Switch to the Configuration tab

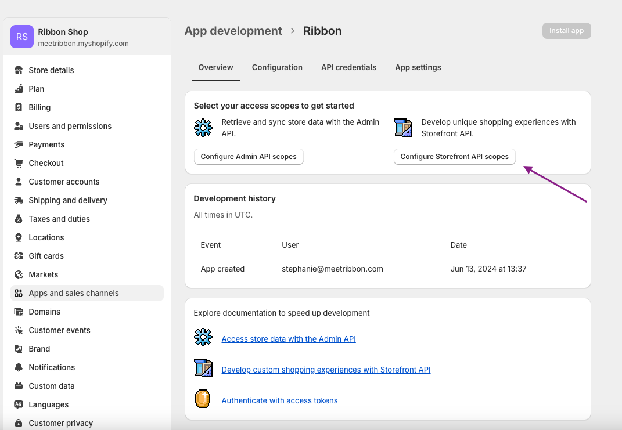click(x=277, y=67)
